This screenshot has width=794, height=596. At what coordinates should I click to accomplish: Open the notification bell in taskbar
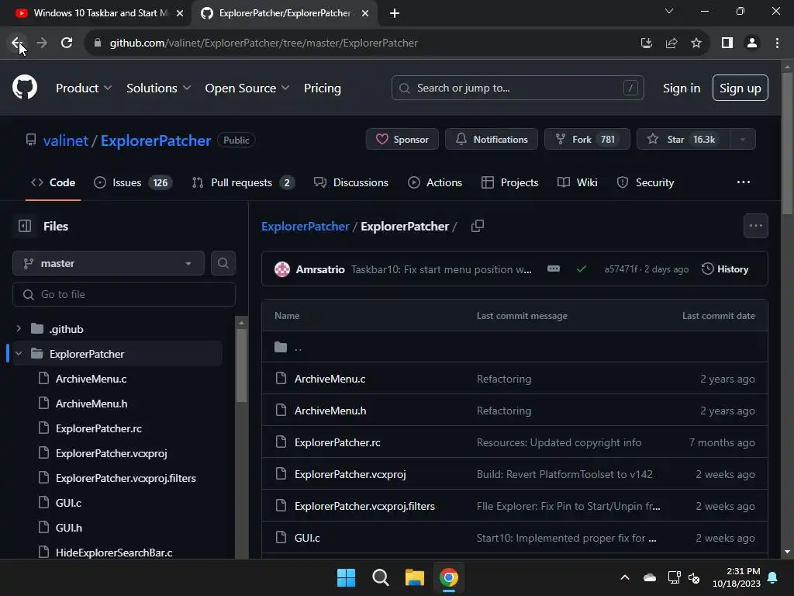click(773, 577)
